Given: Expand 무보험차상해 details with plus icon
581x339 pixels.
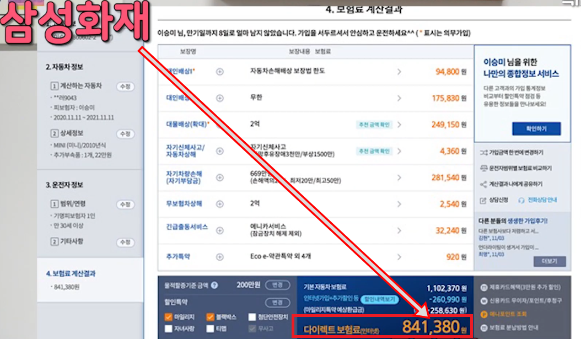Looking at the screenshot, I should [x=220, y=204].
